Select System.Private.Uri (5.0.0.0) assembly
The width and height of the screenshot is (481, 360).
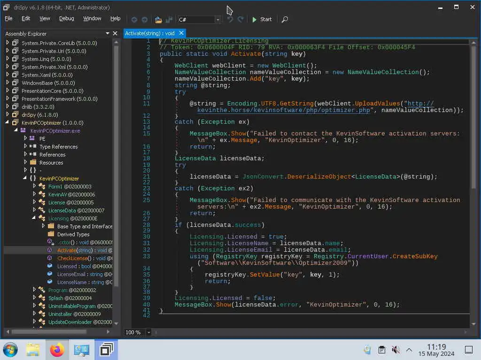54,51
